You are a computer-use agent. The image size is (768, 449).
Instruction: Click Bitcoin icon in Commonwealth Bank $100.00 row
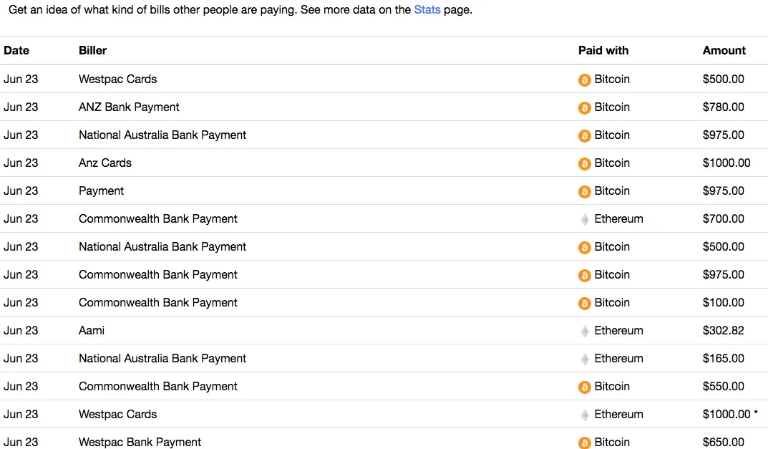click(x=584, y=304)
